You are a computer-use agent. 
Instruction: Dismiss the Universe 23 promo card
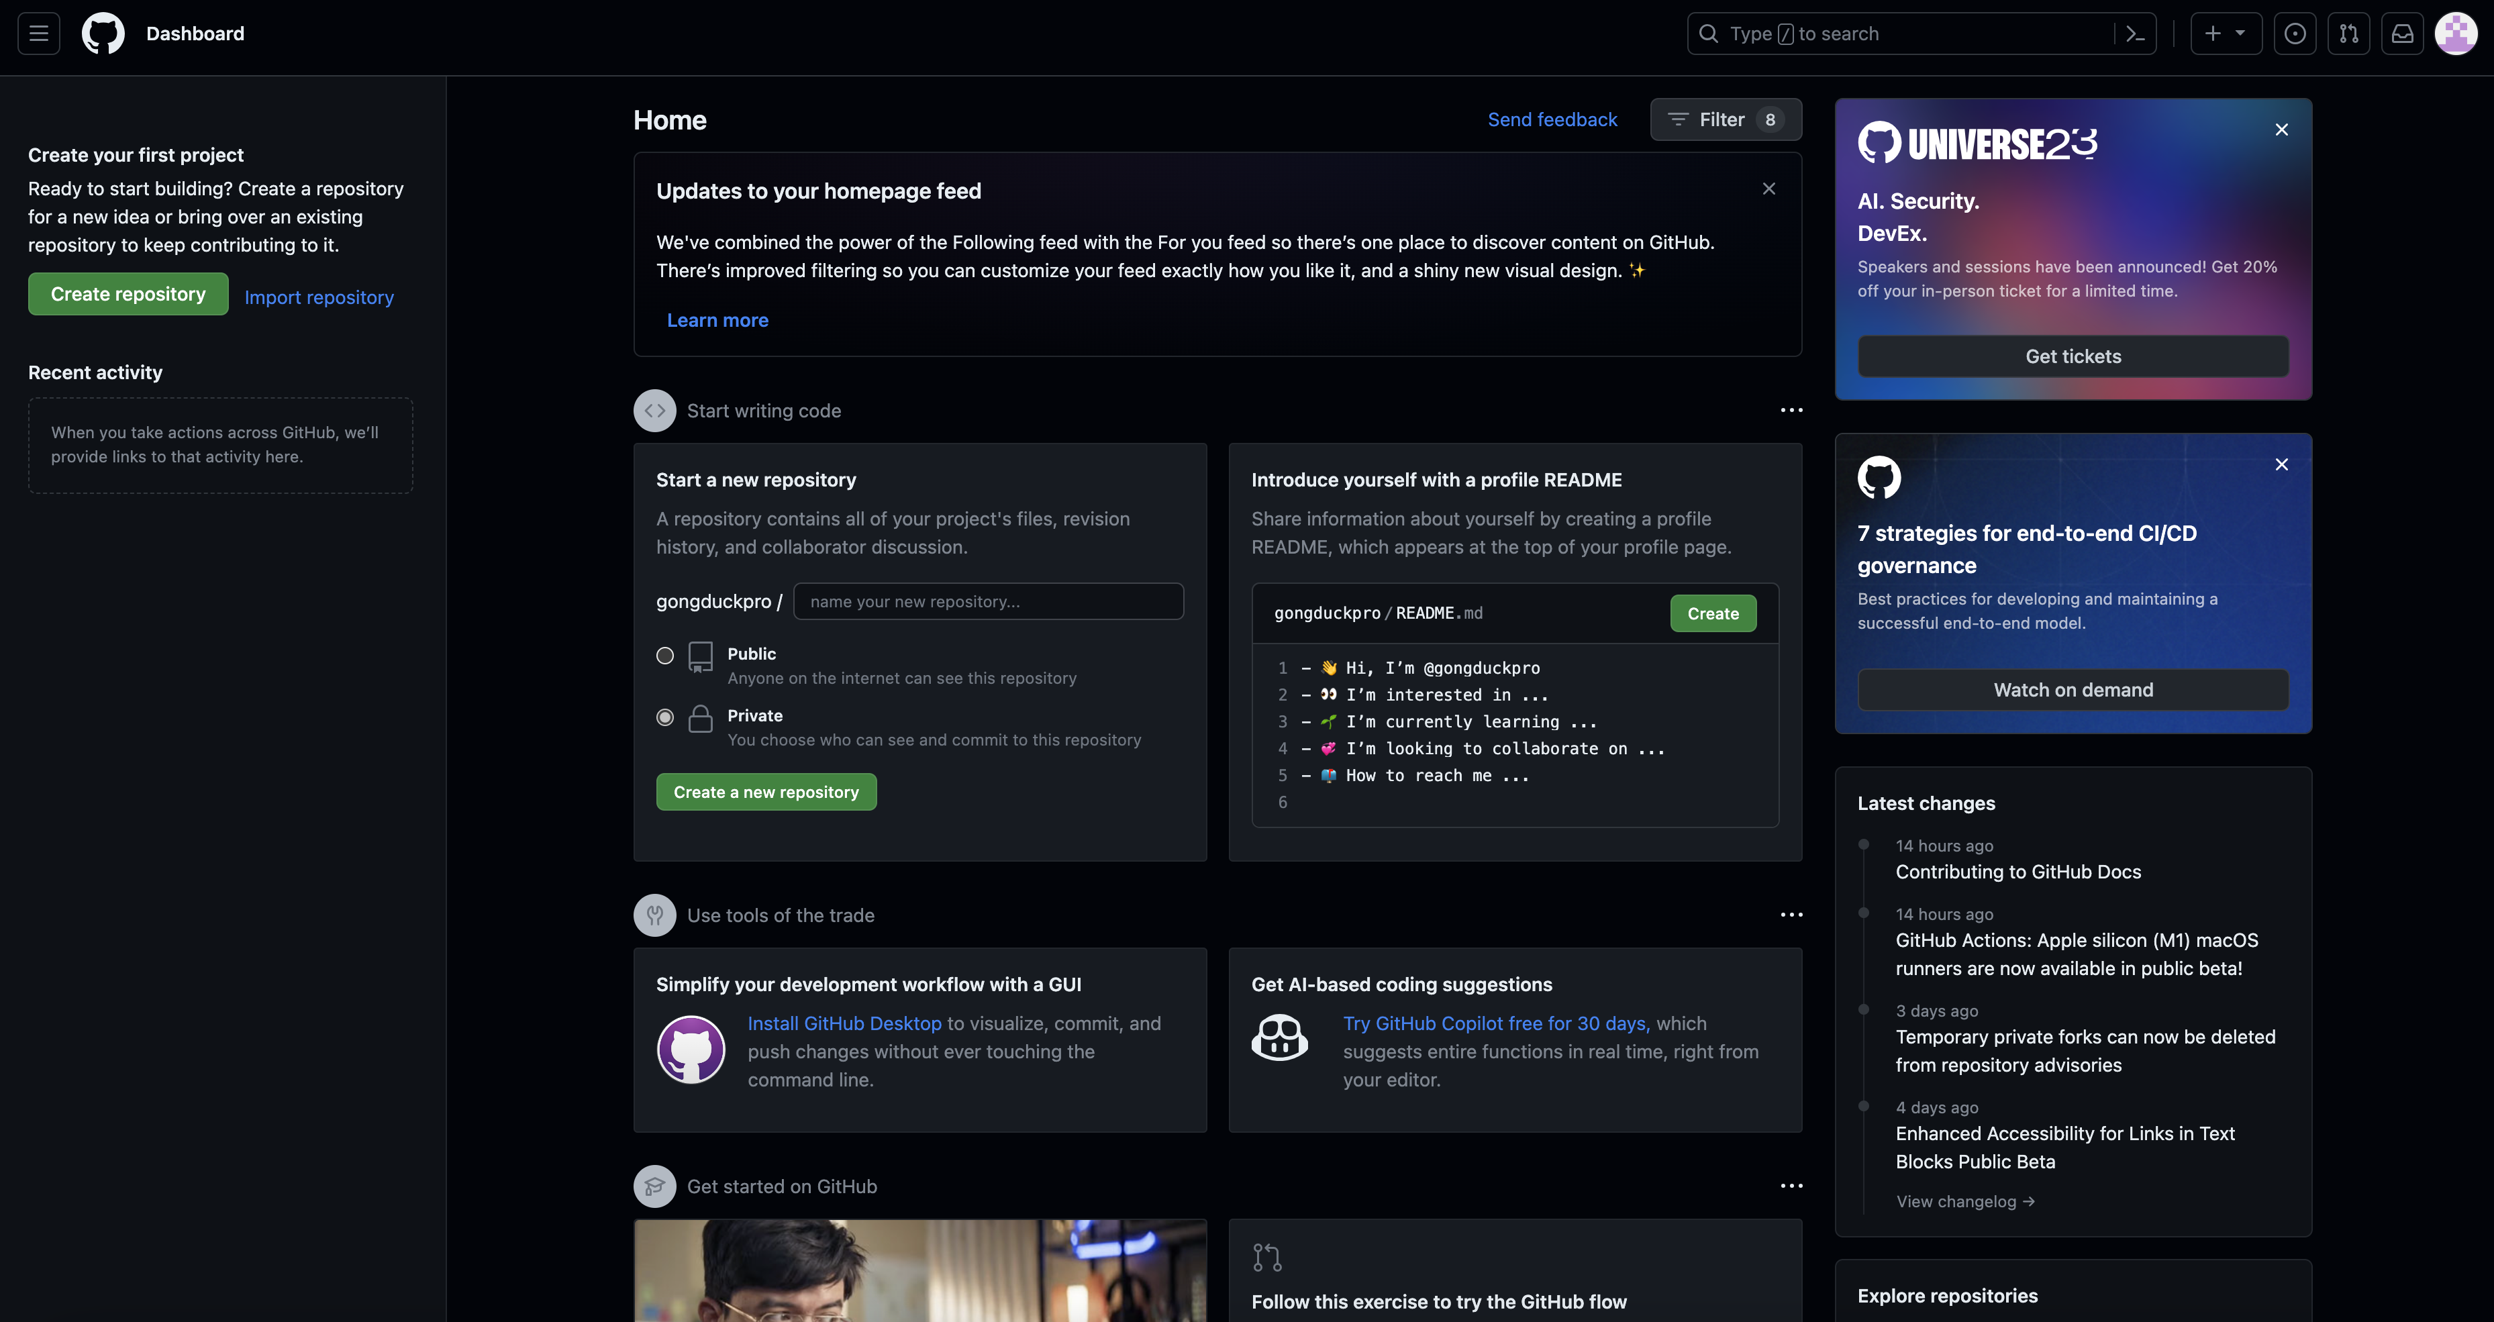(x=2281, y=130)
